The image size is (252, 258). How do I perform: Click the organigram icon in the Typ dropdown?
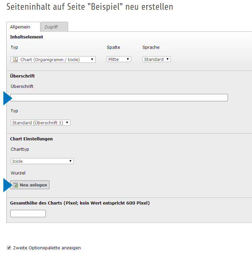point(15,59)
